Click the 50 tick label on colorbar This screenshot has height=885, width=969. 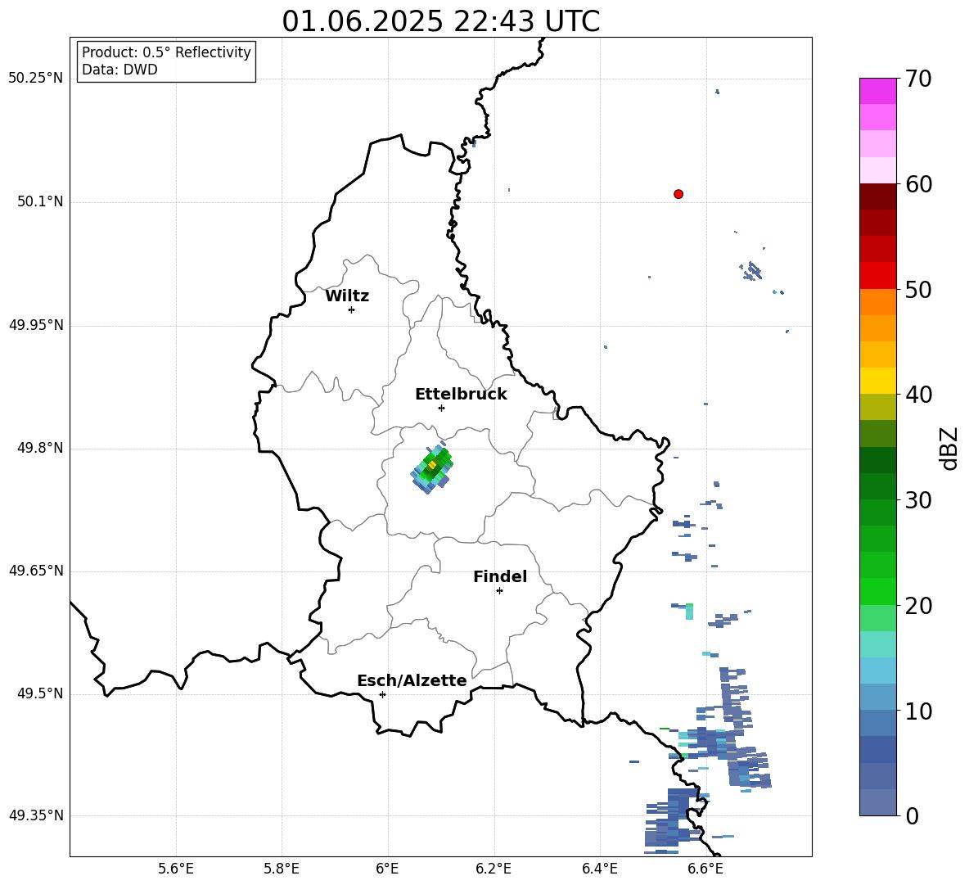918,289
